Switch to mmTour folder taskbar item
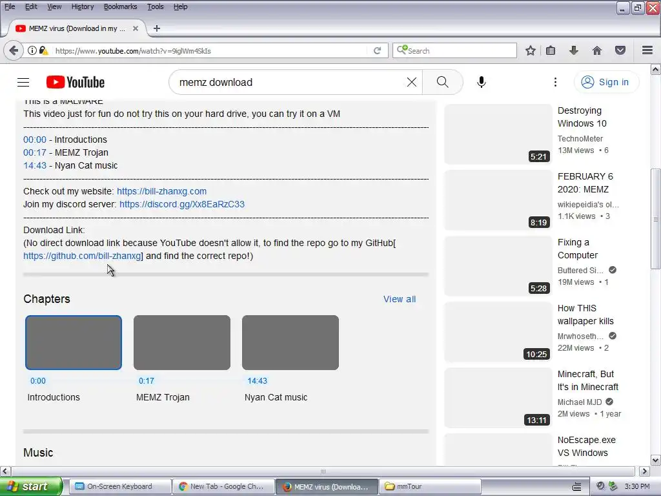The image size is (661, 496). pos(429,487)
